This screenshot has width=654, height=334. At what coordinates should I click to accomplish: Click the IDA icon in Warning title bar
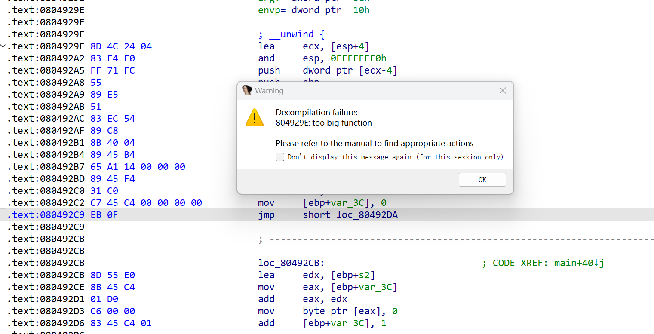(247, 90)
